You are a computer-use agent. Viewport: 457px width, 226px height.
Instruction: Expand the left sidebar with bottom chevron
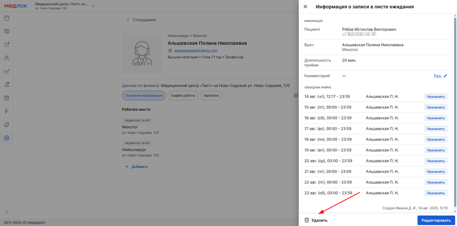(6, 211)
